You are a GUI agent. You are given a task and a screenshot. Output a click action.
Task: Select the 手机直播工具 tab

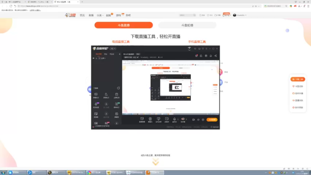197,42
